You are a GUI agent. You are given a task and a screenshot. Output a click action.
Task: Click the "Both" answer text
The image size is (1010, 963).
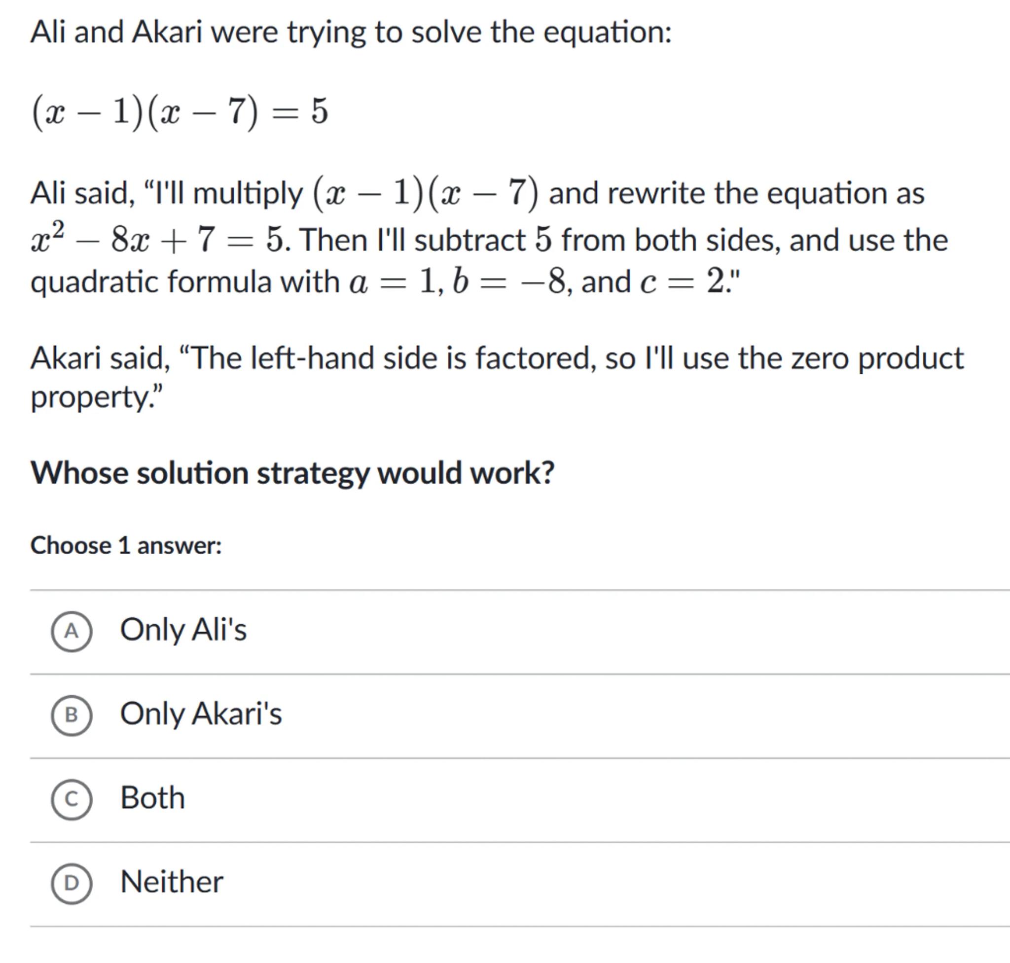[x=152, y=798]
